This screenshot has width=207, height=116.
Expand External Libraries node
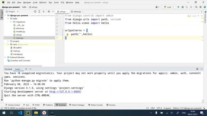(x=5, y=57)
